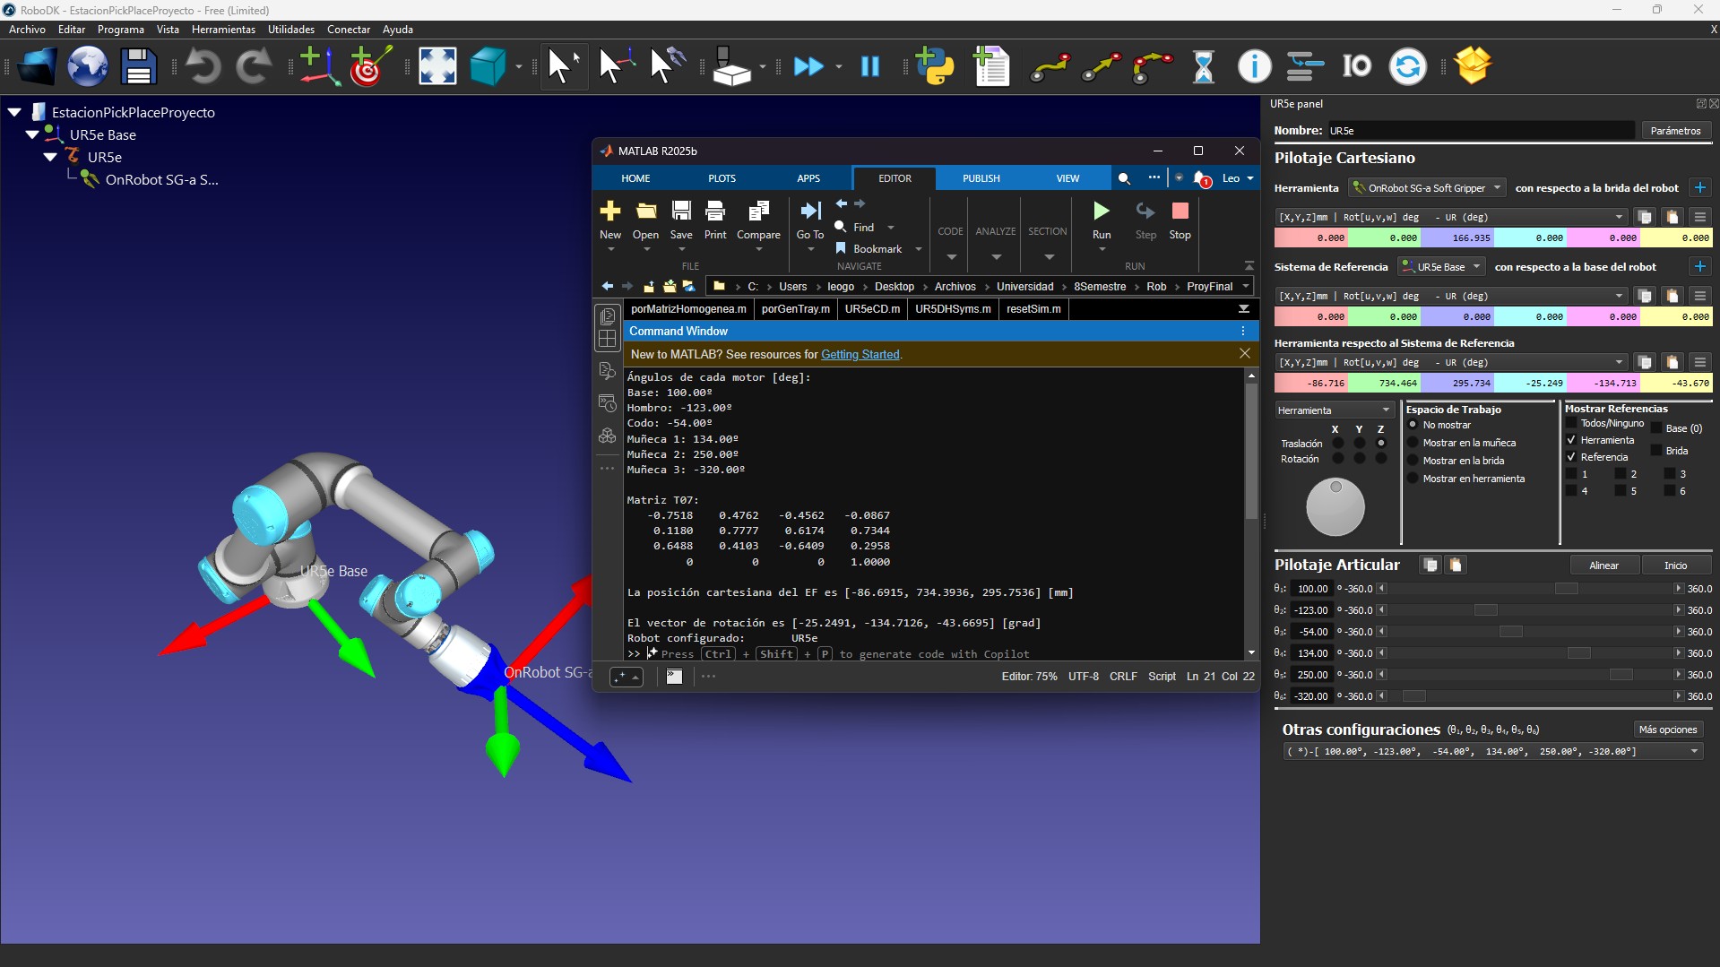1720x967 pixels.
Task: Click the Alinear button
Action: tap(1604, 566)
